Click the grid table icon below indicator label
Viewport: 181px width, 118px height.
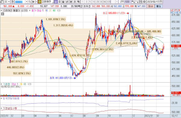2,14
